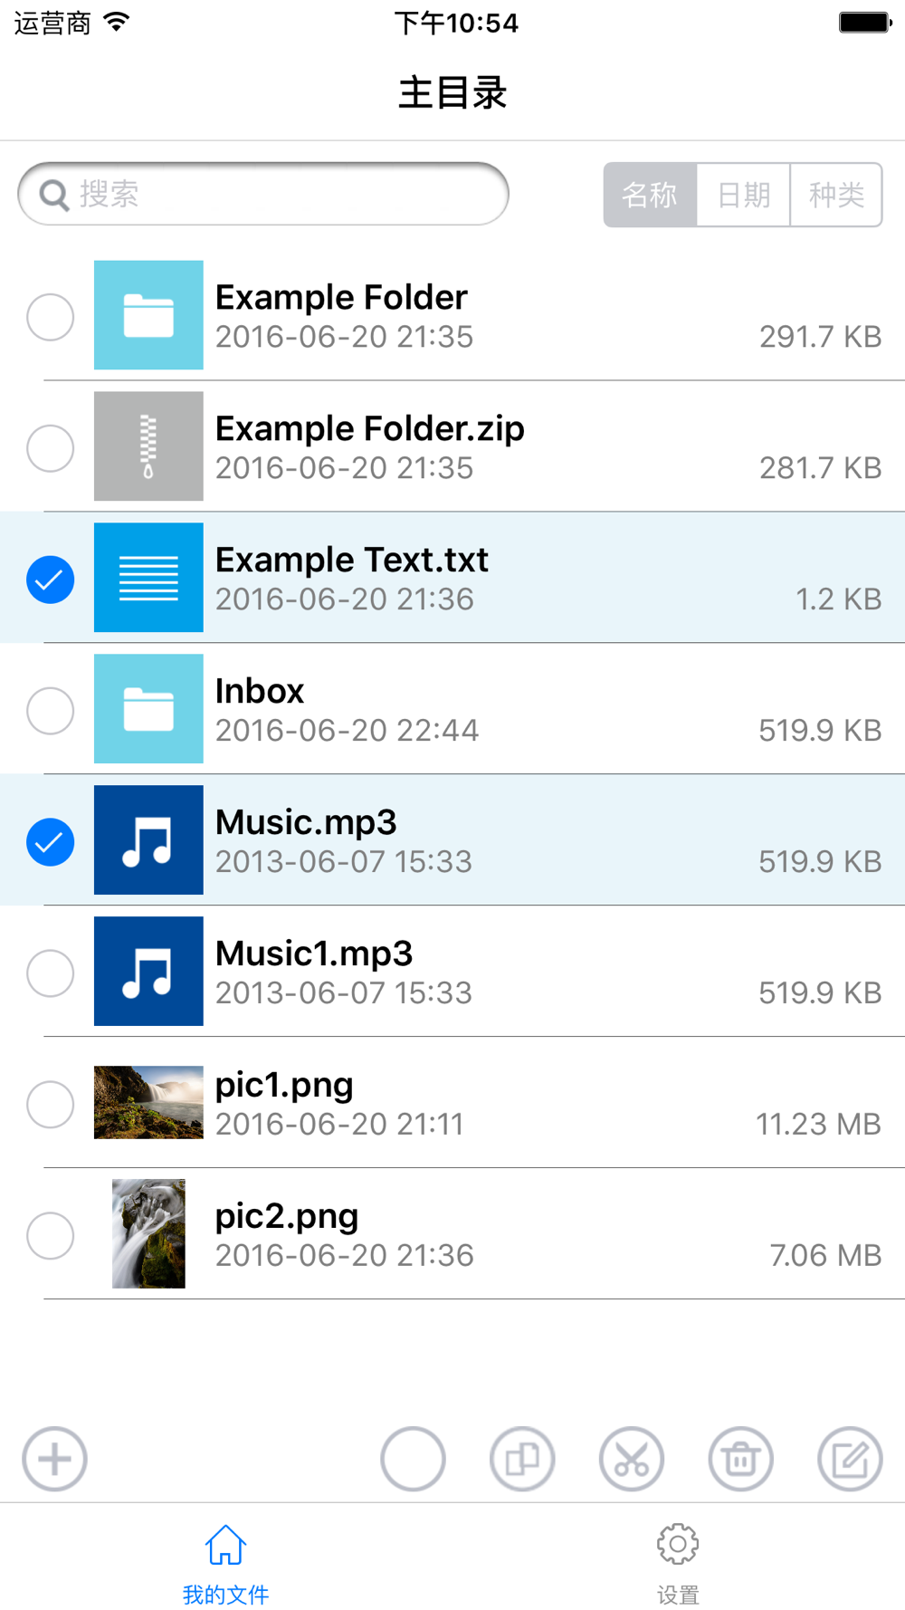Screen dimensions: 905x1610
Task: Tap the music note icon of Music.mp3
Action: (x=148, y=840)
